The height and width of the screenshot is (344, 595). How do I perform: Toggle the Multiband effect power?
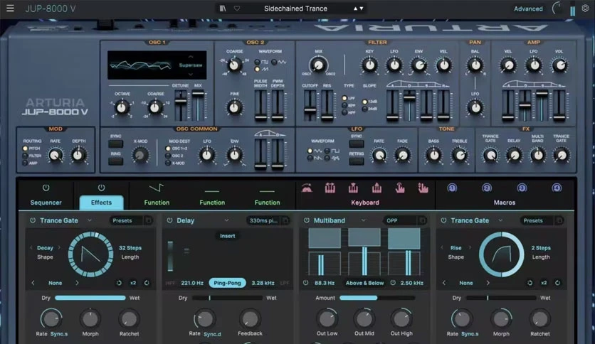(x=306, y=220)
